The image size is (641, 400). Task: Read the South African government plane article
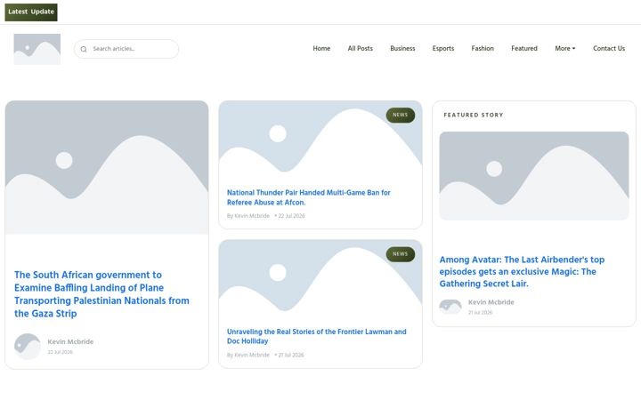(101, 294)
